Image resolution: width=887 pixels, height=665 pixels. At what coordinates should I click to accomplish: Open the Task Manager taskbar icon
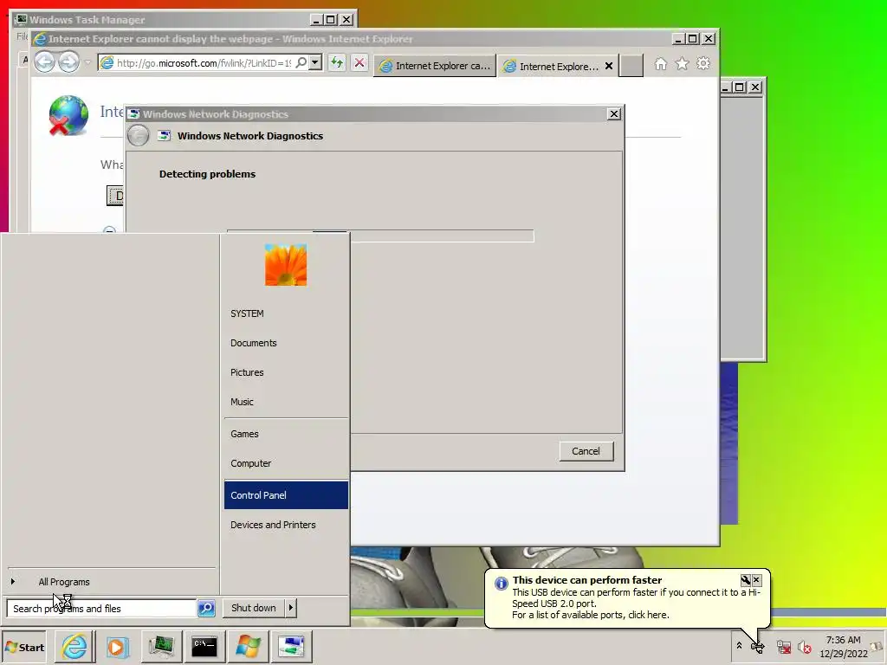161,646
